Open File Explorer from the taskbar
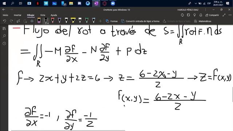Screen dimensions: 233x131 click(x=71, y=3)
